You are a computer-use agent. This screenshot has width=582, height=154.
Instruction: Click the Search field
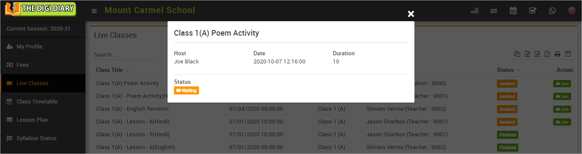tap(125, 55)
